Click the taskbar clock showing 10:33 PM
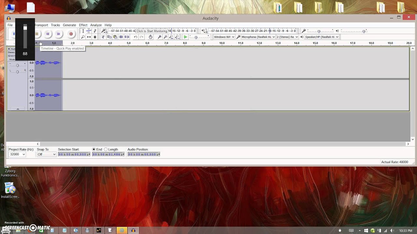The image size is (417, 234). tap(406, 231)
